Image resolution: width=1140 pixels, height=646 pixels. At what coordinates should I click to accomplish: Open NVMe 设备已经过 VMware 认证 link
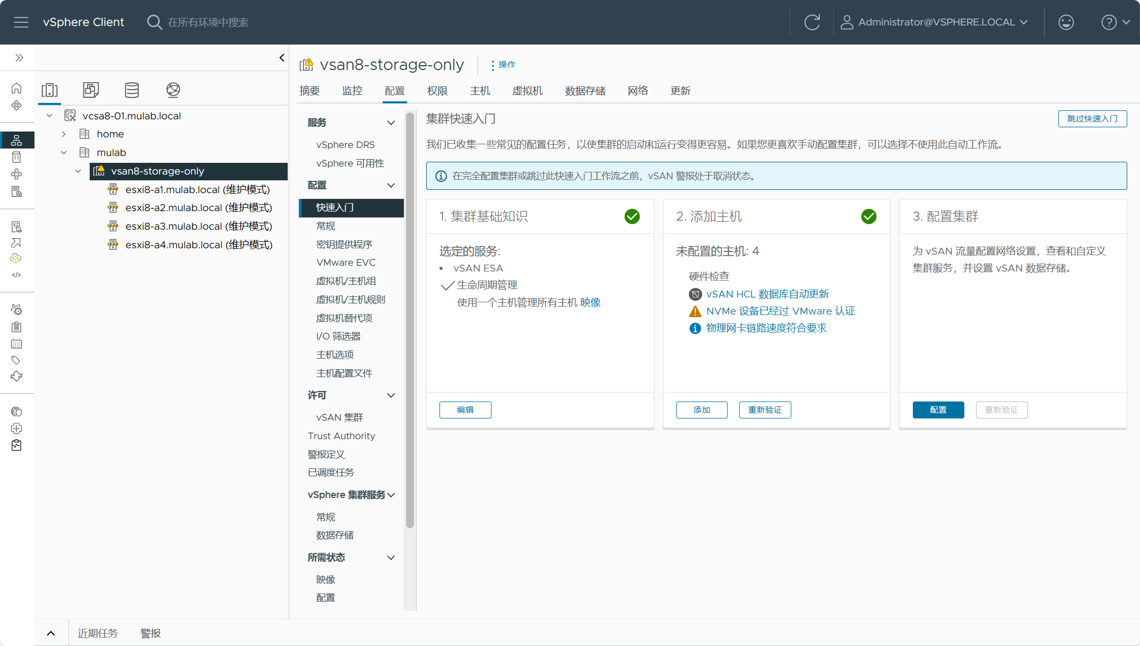(x=781, y=311)
